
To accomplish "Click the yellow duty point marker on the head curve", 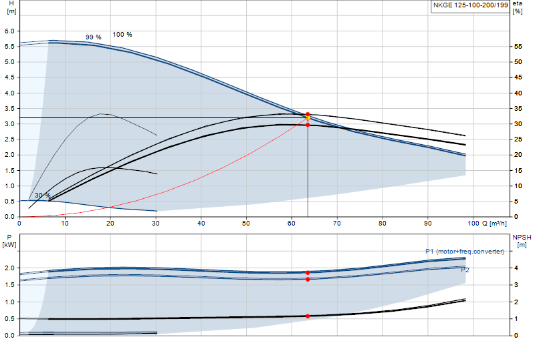I will tap(308, 118).
